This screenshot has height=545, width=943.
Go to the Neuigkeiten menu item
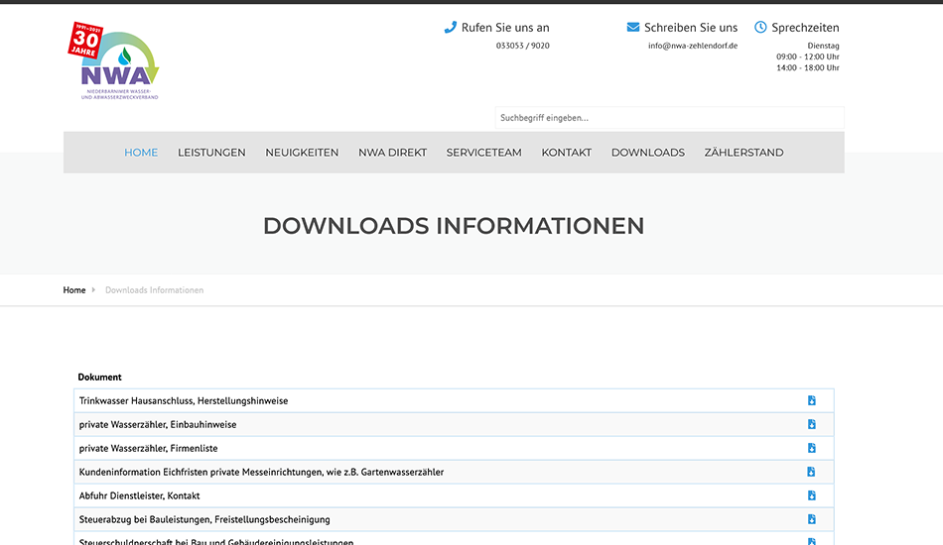302,153
